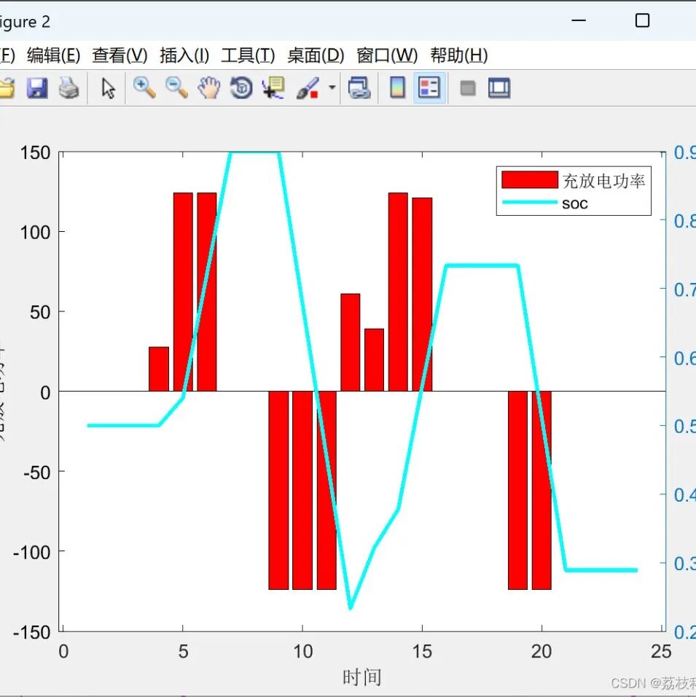696x697 pixels.
Task: Click the Save Figure floppy disk icon
Action: pos(37,87)
